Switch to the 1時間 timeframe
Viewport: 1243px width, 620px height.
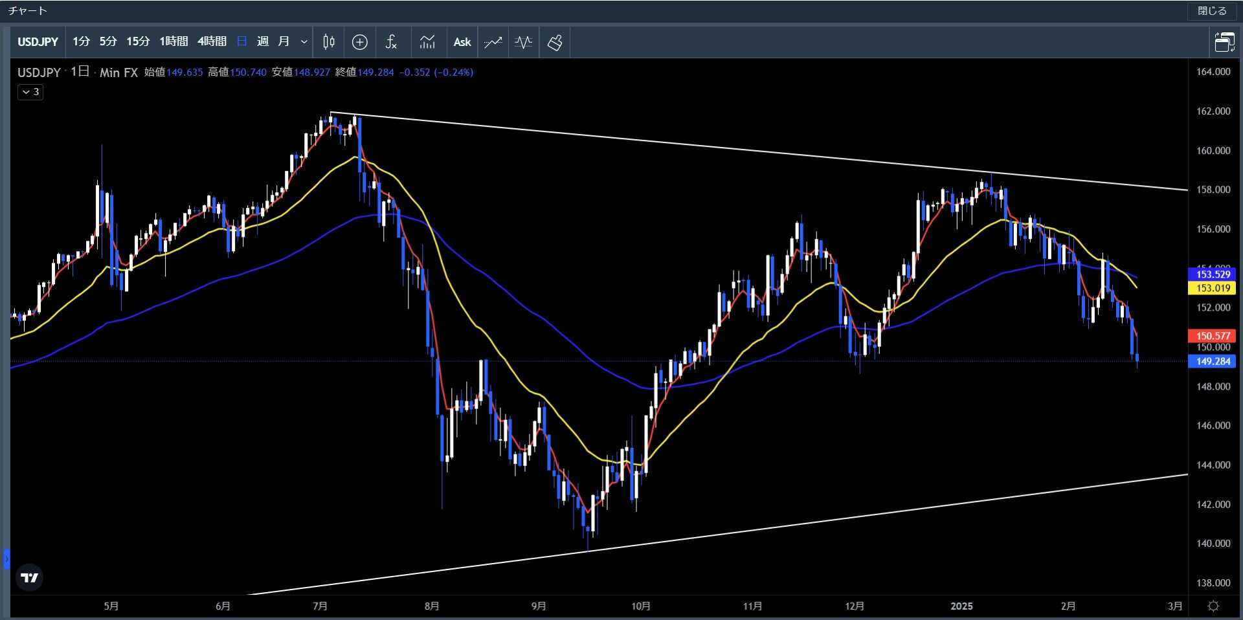pyautogui.click(x=174, y=42)
